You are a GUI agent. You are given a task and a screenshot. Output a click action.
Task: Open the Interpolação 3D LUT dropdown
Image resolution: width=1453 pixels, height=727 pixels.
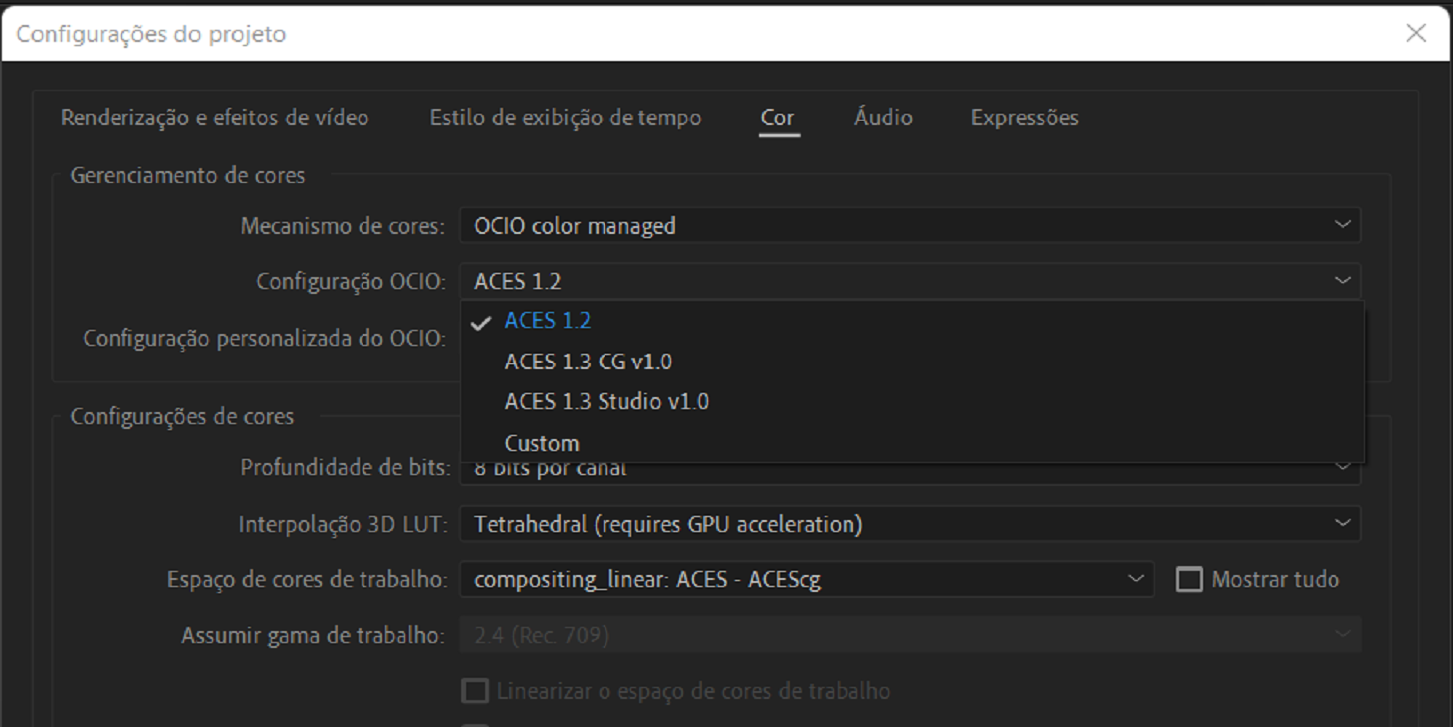coord(909,523)
